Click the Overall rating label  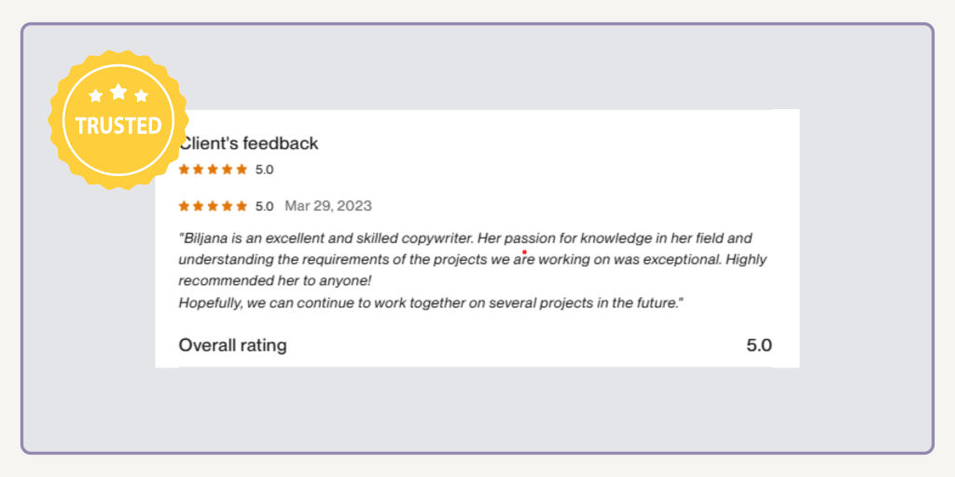coord(233,346)
